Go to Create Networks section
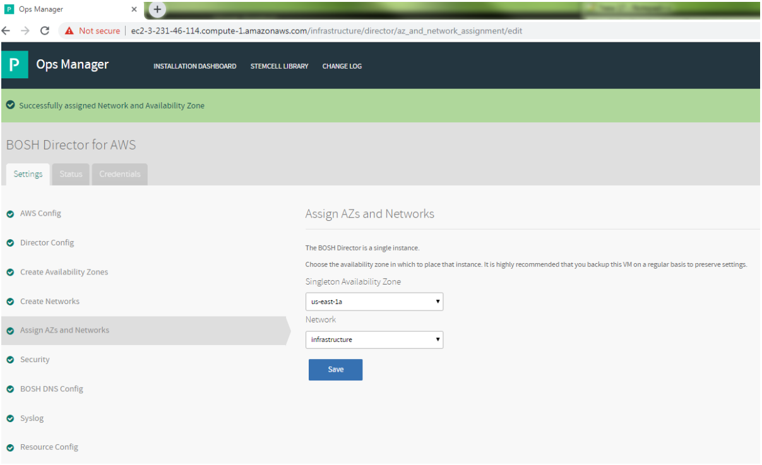The width and height of the screenshot is (762, 465). point(50,301)
